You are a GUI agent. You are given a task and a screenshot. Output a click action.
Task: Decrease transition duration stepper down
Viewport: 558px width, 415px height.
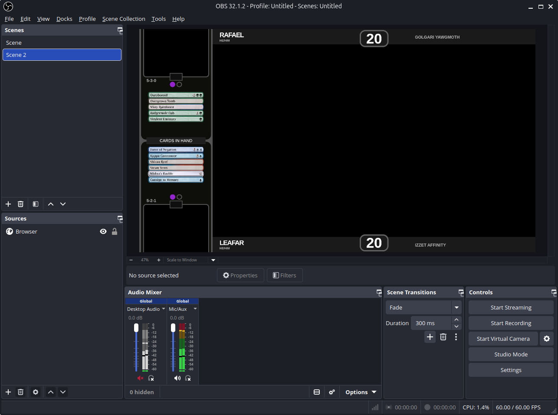[x=456, y=326]
